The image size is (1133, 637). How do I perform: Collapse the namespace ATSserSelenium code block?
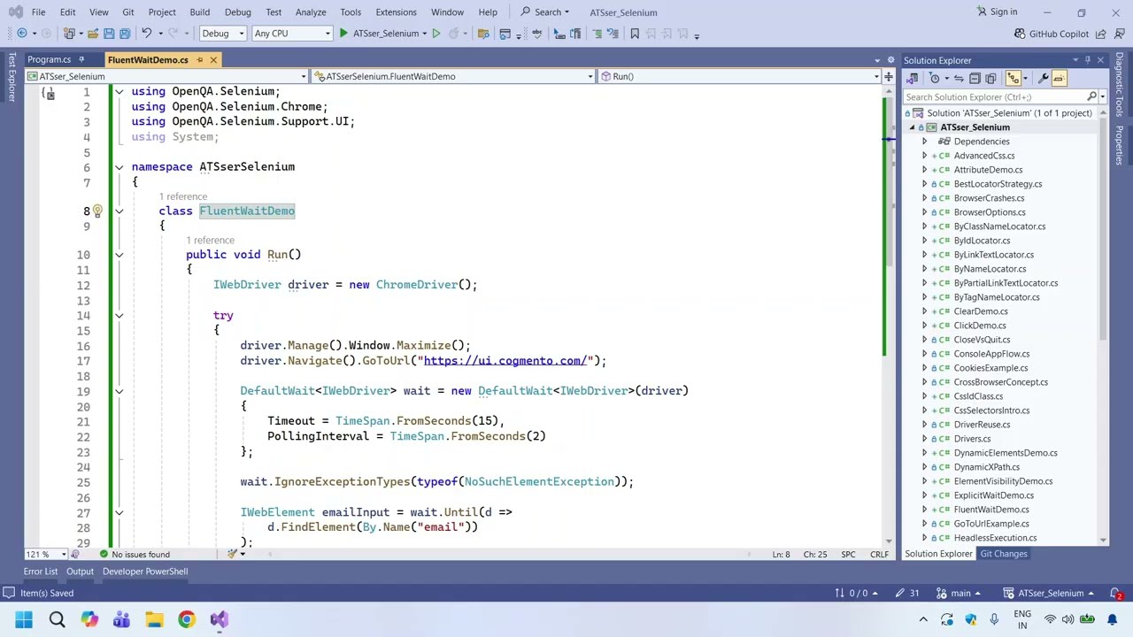pos(119,166)
